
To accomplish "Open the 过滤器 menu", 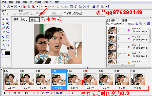I will 37,2.
